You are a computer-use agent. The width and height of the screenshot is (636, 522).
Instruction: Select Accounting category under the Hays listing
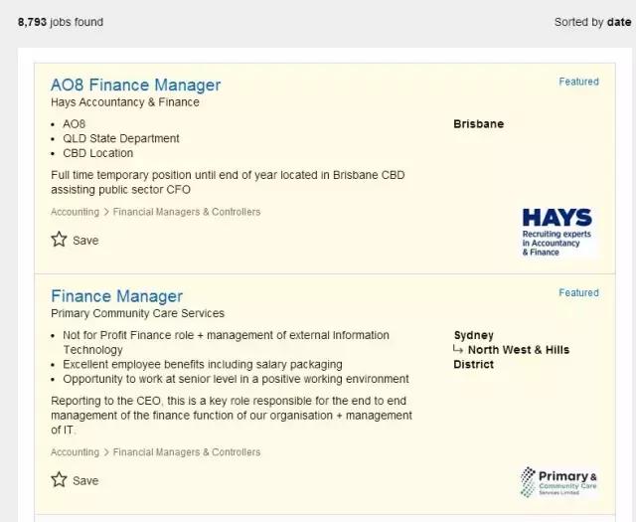click(x=75, y=212)
